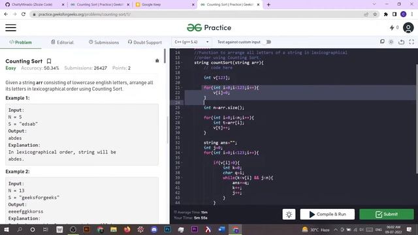Open the tab search chevron
Viewport: 418px width, 235px height.
click(x=374, y=5)
